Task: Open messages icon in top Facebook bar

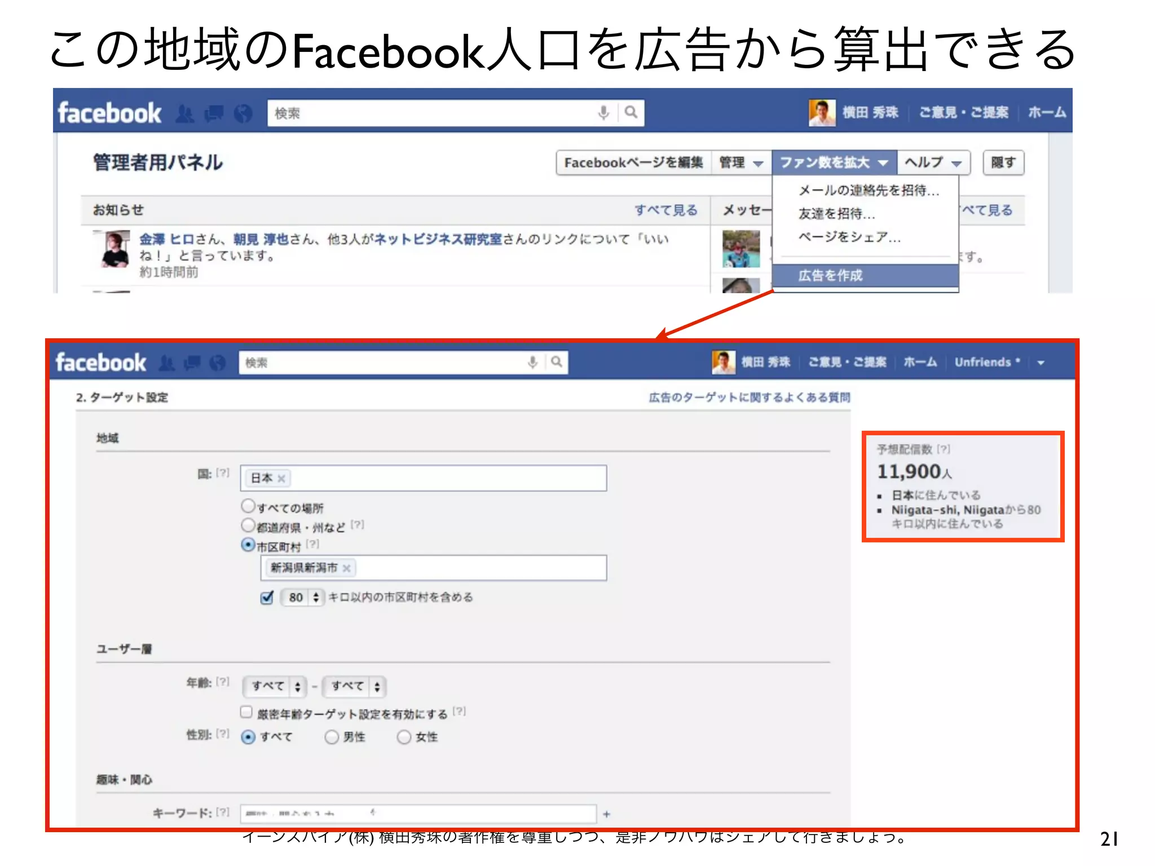Action: 214,114
